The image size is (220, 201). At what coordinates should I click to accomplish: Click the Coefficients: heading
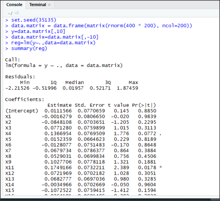coord(25,99)
